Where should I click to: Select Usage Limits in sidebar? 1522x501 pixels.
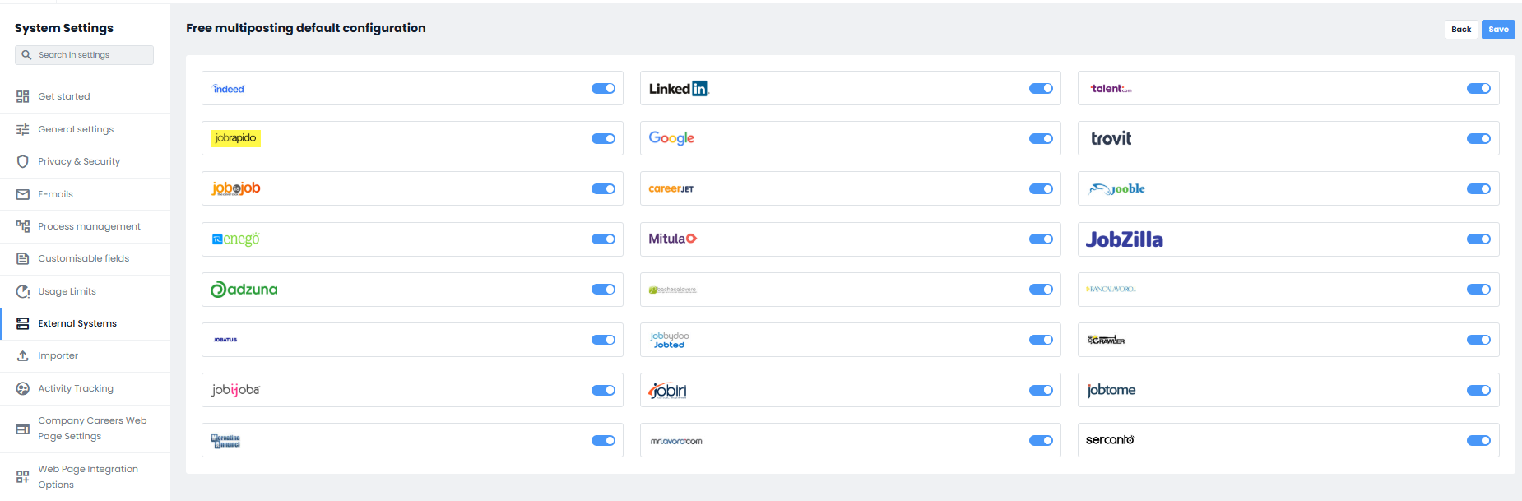[86, 291]
